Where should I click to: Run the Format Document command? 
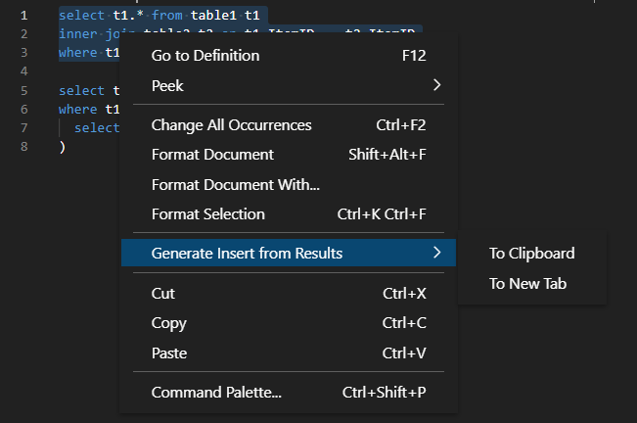[212, 155]
